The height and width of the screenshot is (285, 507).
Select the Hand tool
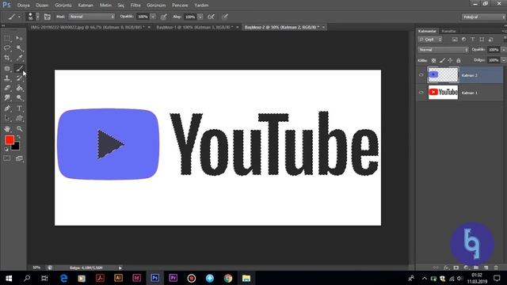click(7, 128)
